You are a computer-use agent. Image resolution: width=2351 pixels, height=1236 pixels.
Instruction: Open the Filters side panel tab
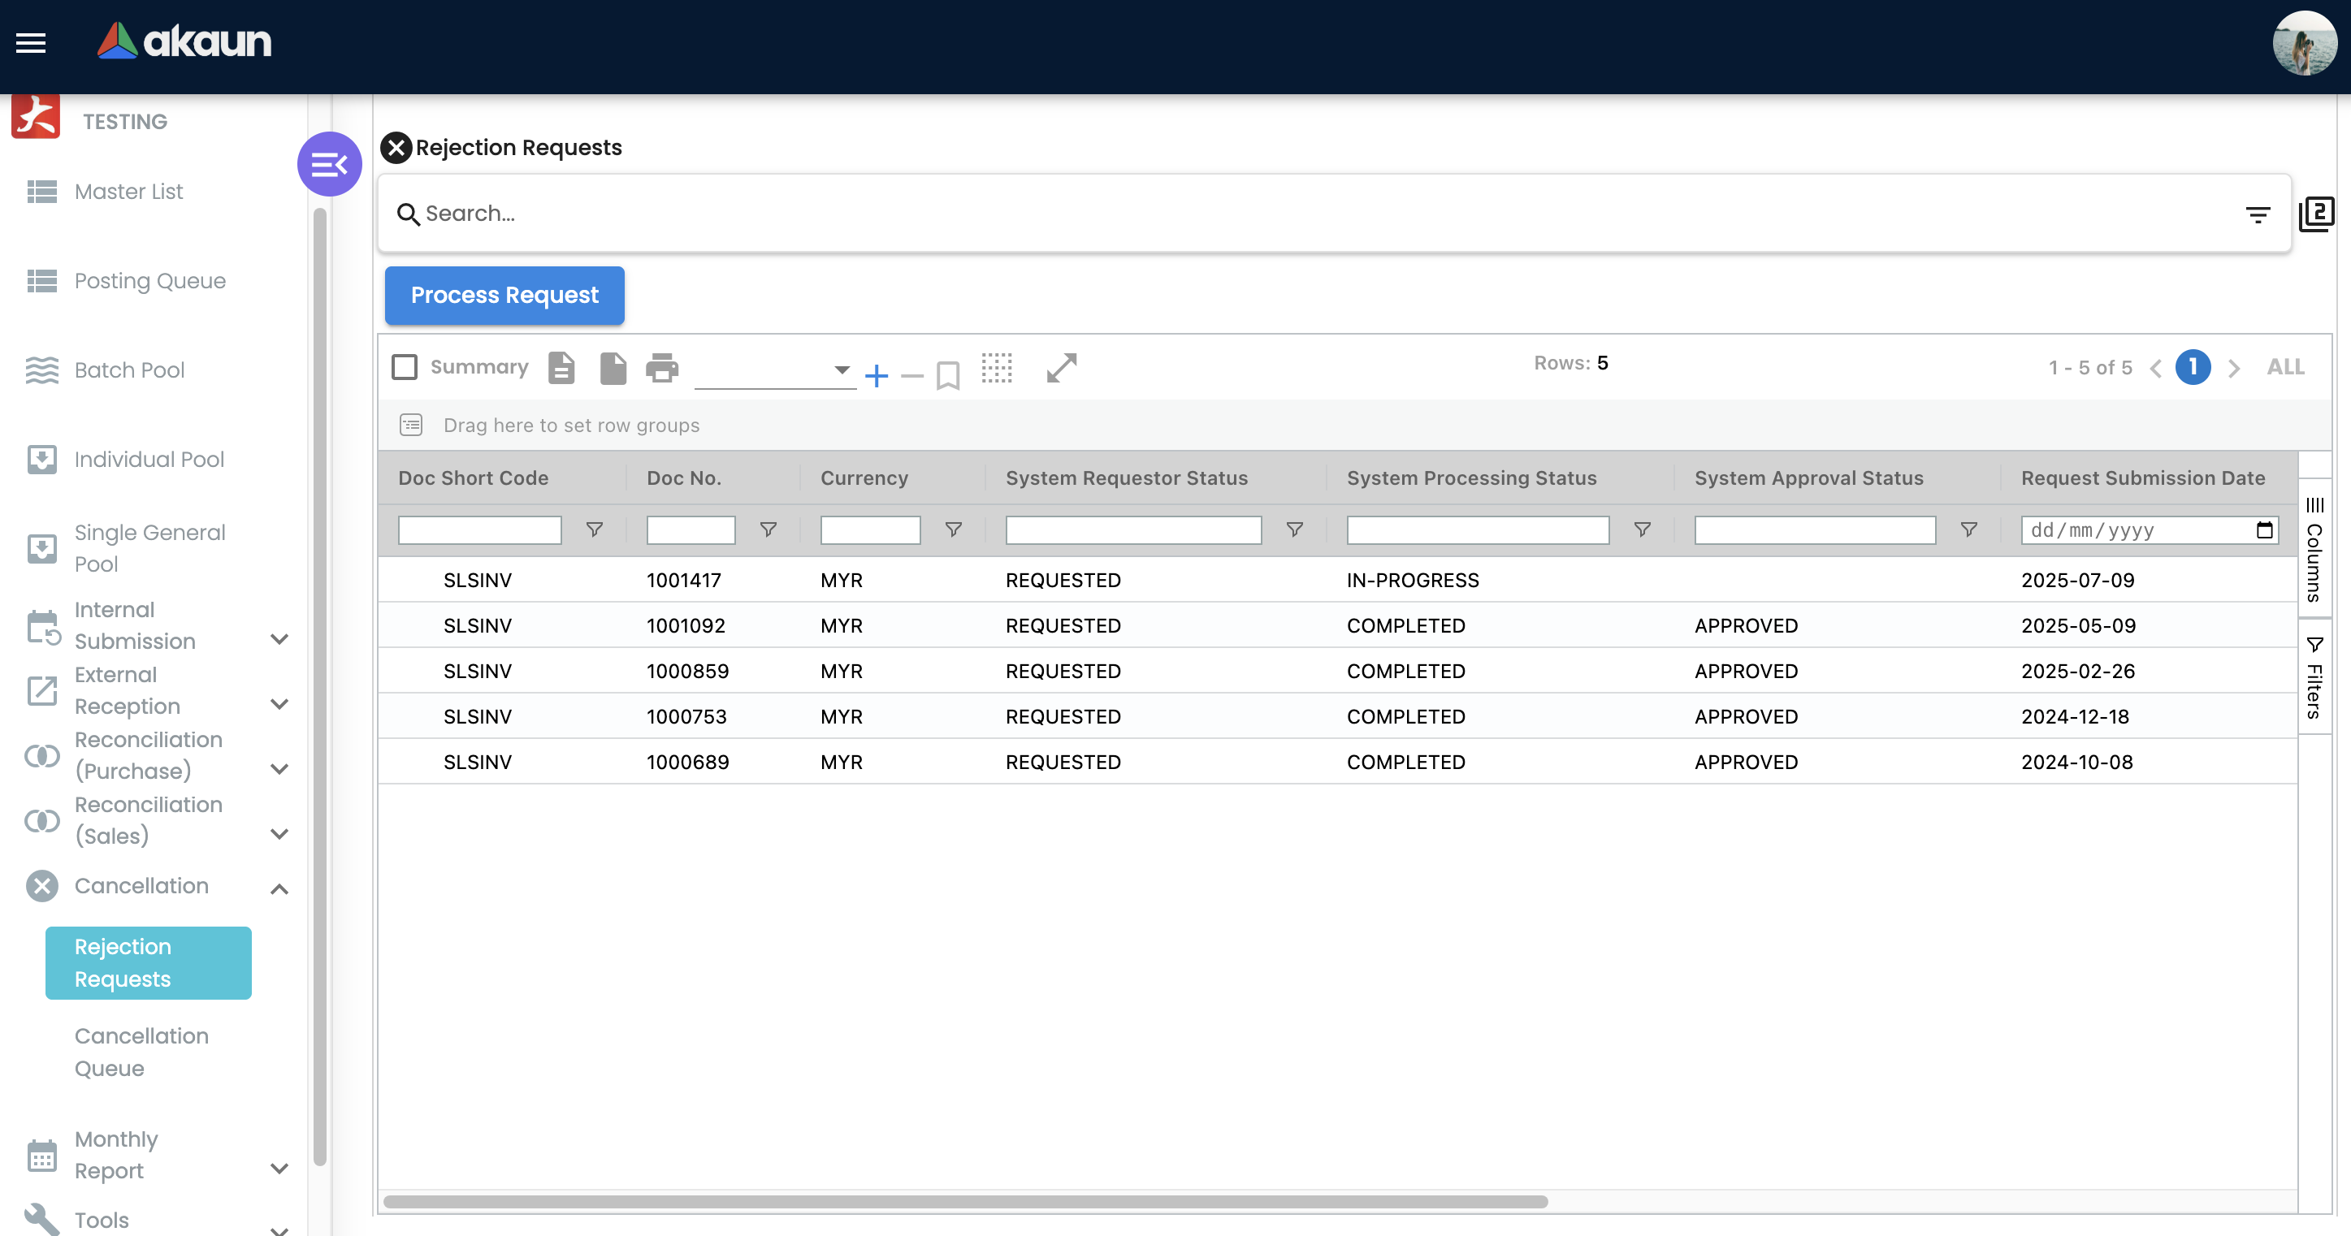2314,678
